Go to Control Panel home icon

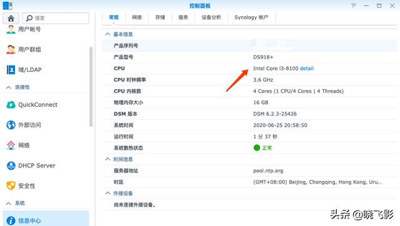(11, 18)
